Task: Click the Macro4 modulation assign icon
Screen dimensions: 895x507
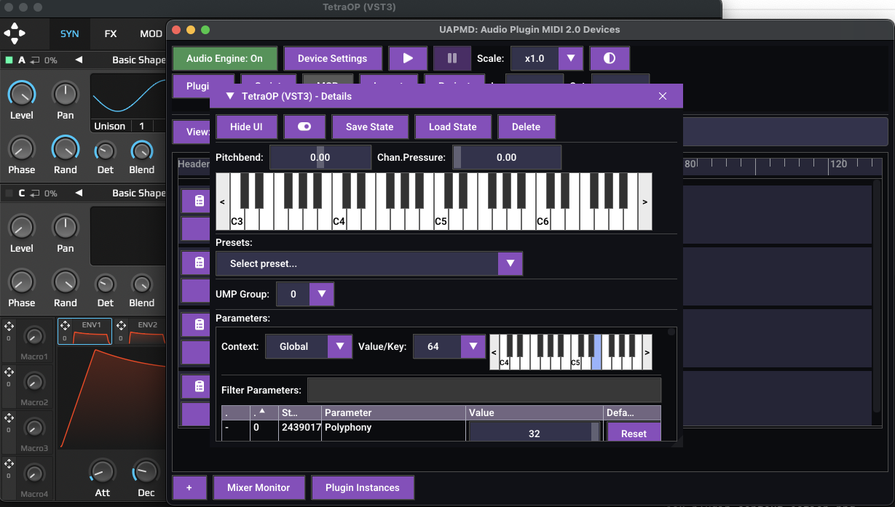Action: [9, 463]
